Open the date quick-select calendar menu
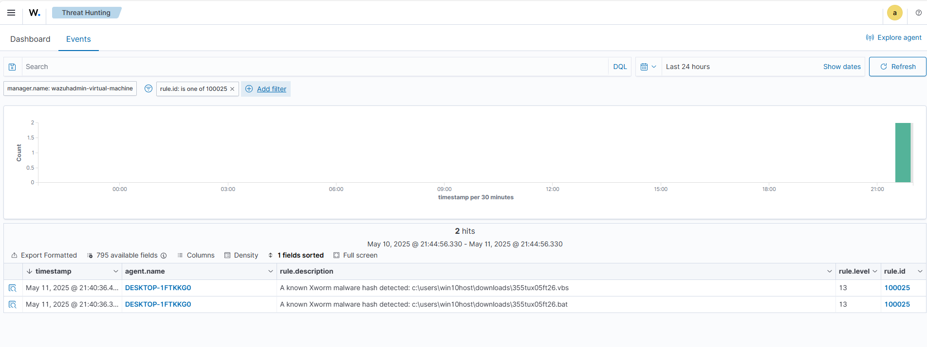 point(649,67)
